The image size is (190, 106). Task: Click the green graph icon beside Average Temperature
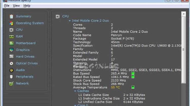133,87
